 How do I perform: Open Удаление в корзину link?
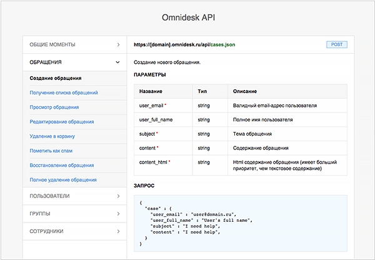[52, 136]
